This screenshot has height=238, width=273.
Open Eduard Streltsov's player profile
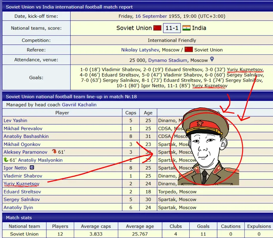click(x=22, y=192)
